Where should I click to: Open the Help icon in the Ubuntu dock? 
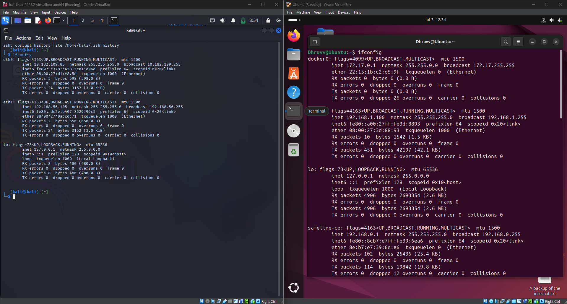[294, 92]
